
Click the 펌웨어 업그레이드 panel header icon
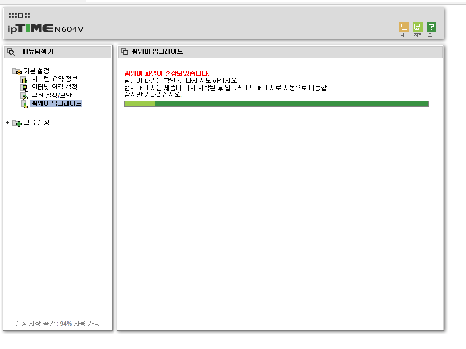pos(124,52)
